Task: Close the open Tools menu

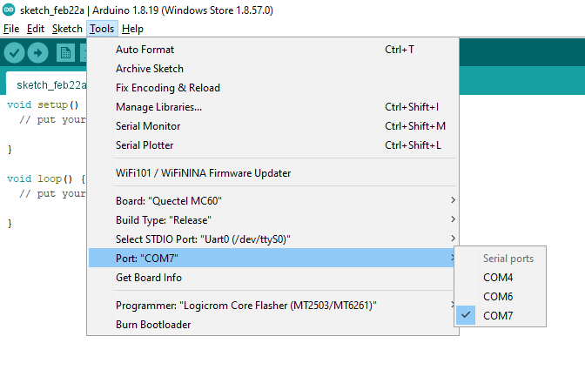Action: click(102, 29)
